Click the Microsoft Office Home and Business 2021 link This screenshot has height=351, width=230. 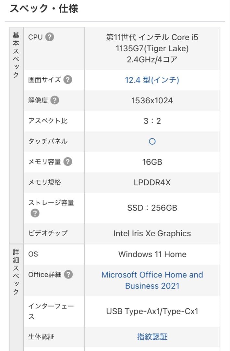[x=152, y=280]
